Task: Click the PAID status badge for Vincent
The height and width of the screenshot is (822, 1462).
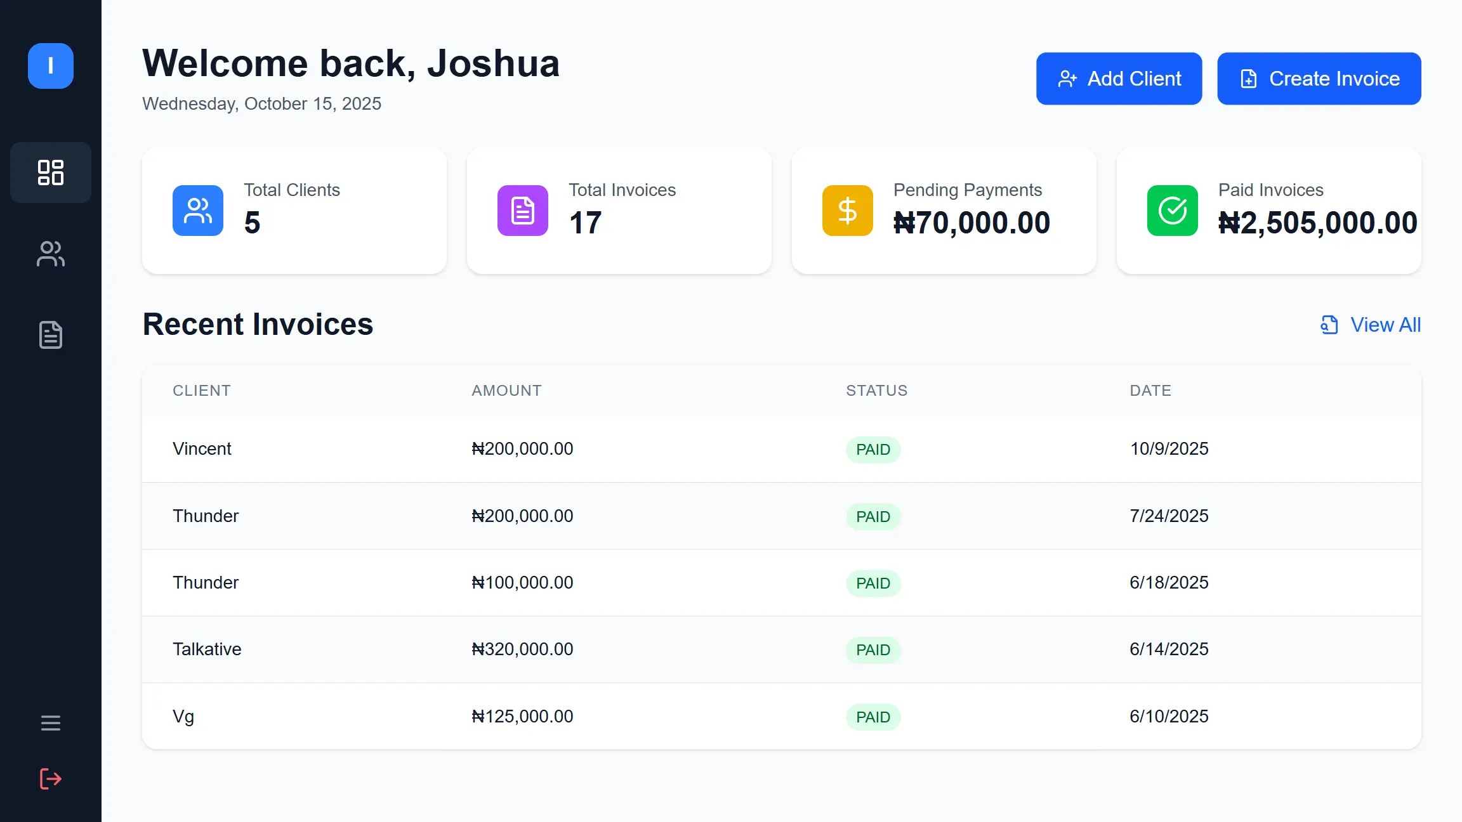Action: (x=873, y=449)
